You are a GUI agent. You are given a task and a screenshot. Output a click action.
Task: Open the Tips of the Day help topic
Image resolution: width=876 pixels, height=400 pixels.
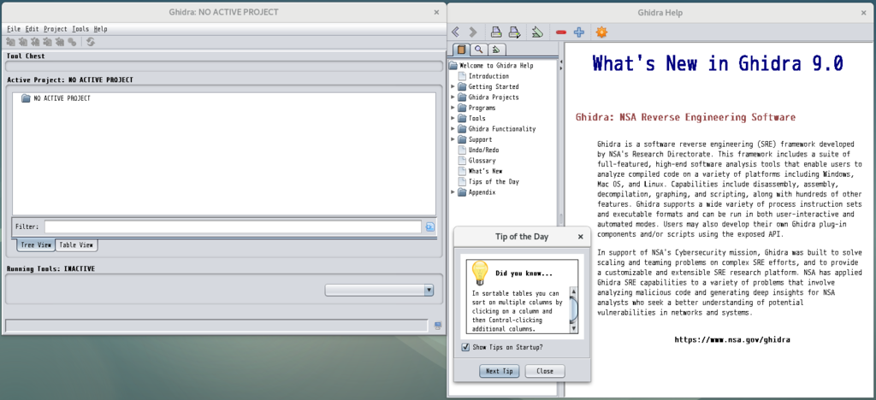click(494, 182)
